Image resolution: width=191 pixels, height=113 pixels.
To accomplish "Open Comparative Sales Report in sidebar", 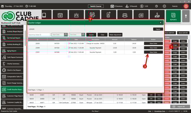I will (12, 76).
